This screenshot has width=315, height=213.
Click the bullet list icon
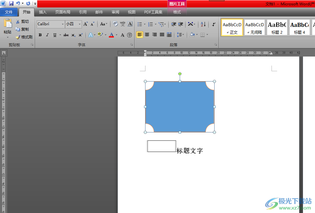[140, 24]
